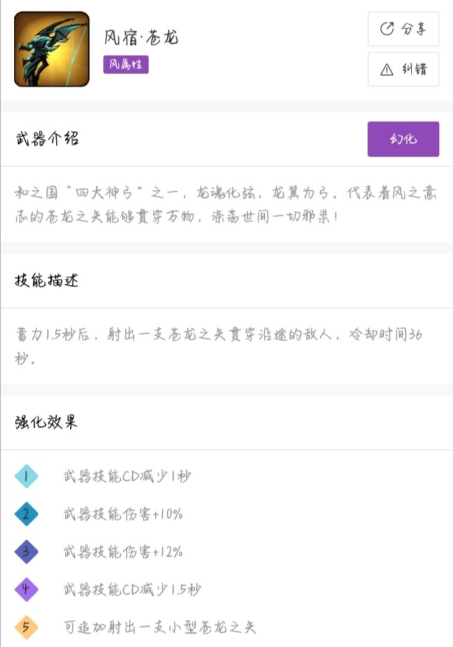
Task: Click the 风宿·苍龙 weapon thumbnail image
Action: coord(52,49)
